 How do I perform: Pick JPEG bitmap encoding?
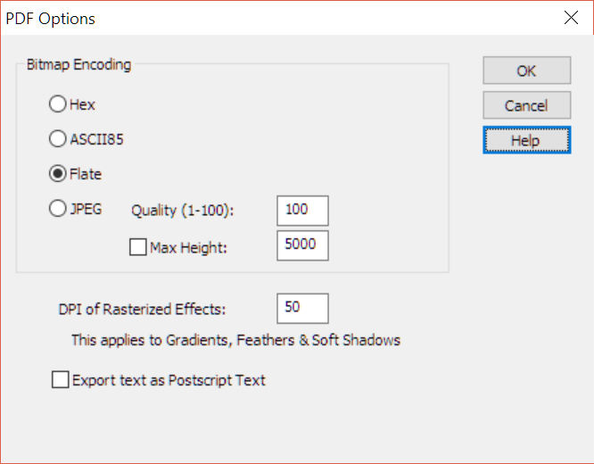click(x=57, y=209)
